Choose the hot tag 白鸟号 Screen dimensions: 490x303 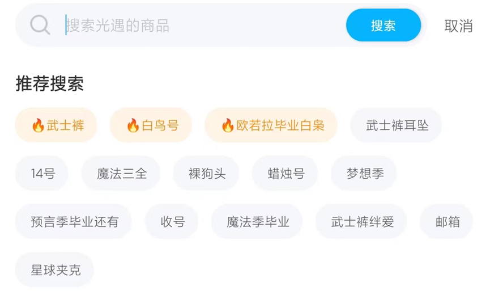pyautogui.click(x=151, y=125)
